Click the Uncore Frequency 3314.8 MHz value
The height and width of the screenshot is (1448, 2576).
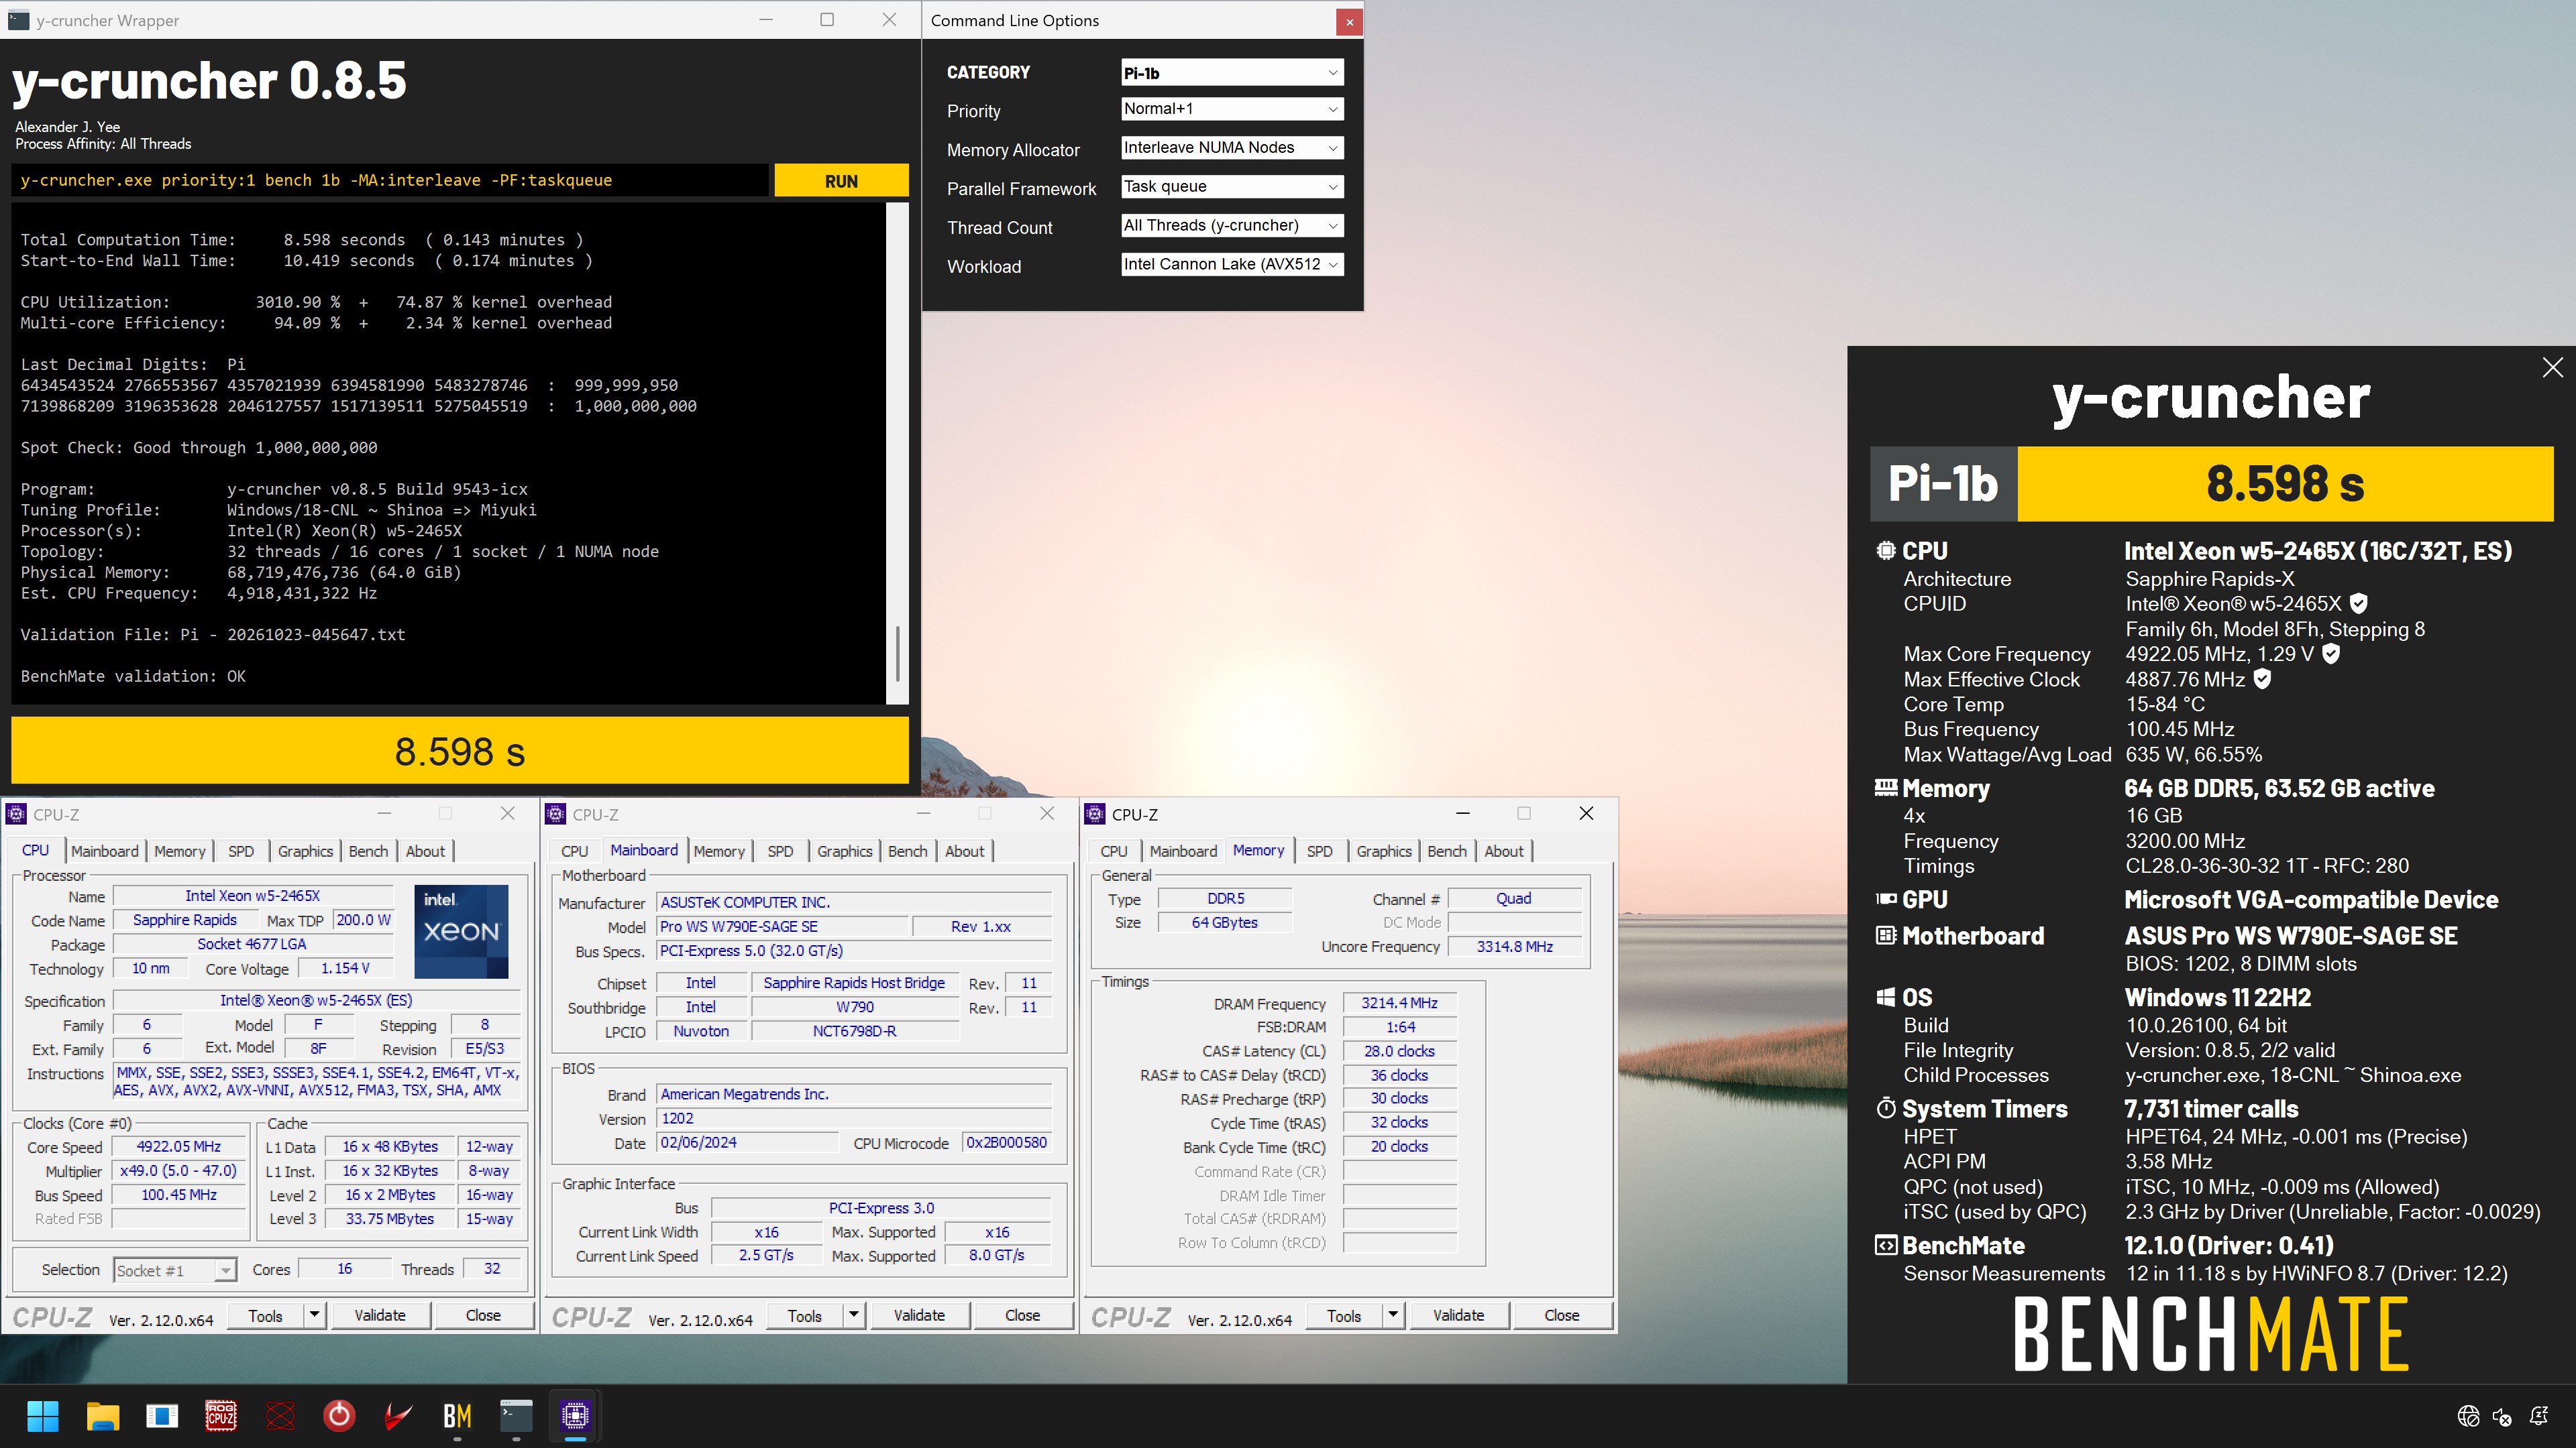pyautogui.click(x=1514, y=947)
